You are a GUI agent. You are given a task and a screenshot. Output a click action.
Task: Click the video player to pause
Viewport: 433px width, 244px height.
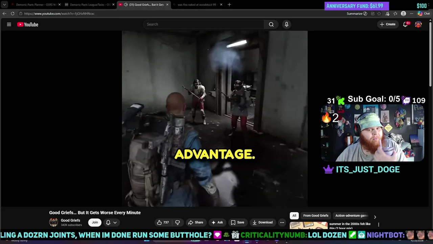pyautogui.click(x=215, y=119)
